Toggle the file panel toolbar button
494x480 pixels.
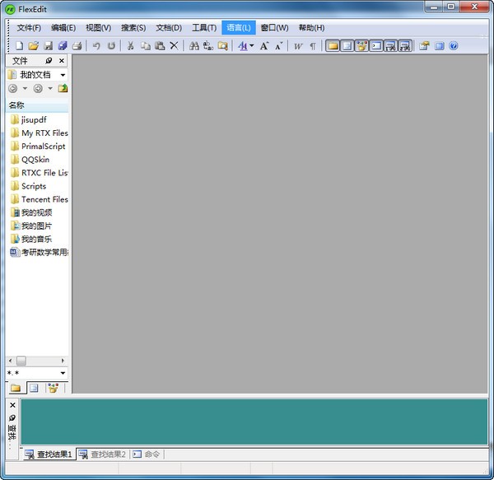tap(333, 46)
